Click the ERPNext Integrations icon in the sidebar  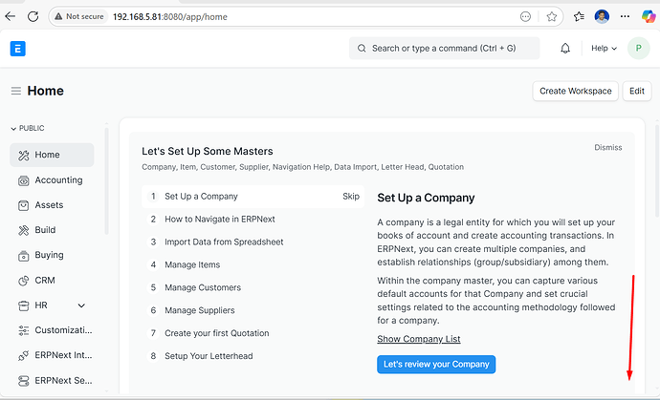[24, 355]
